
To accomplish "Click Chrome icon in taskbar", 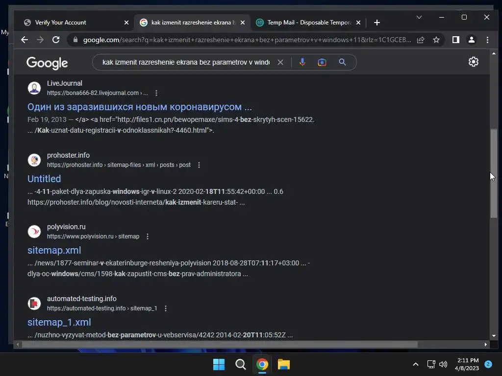I will [x=262, y=364].
